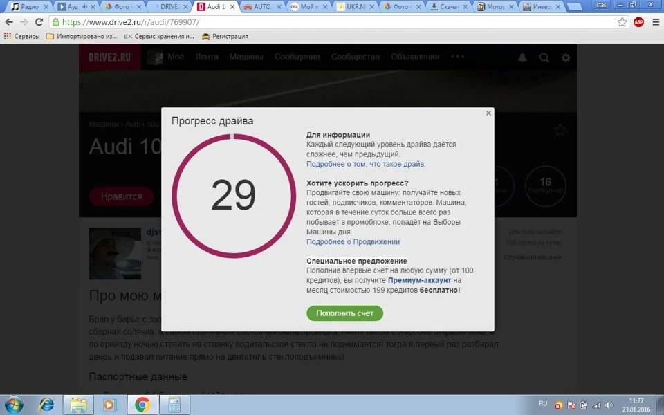Reload the page with refresh icon

[x=39, y=22]
